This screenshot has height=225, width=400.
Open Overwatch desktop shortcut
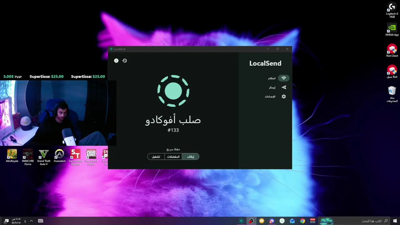[59, 156]
